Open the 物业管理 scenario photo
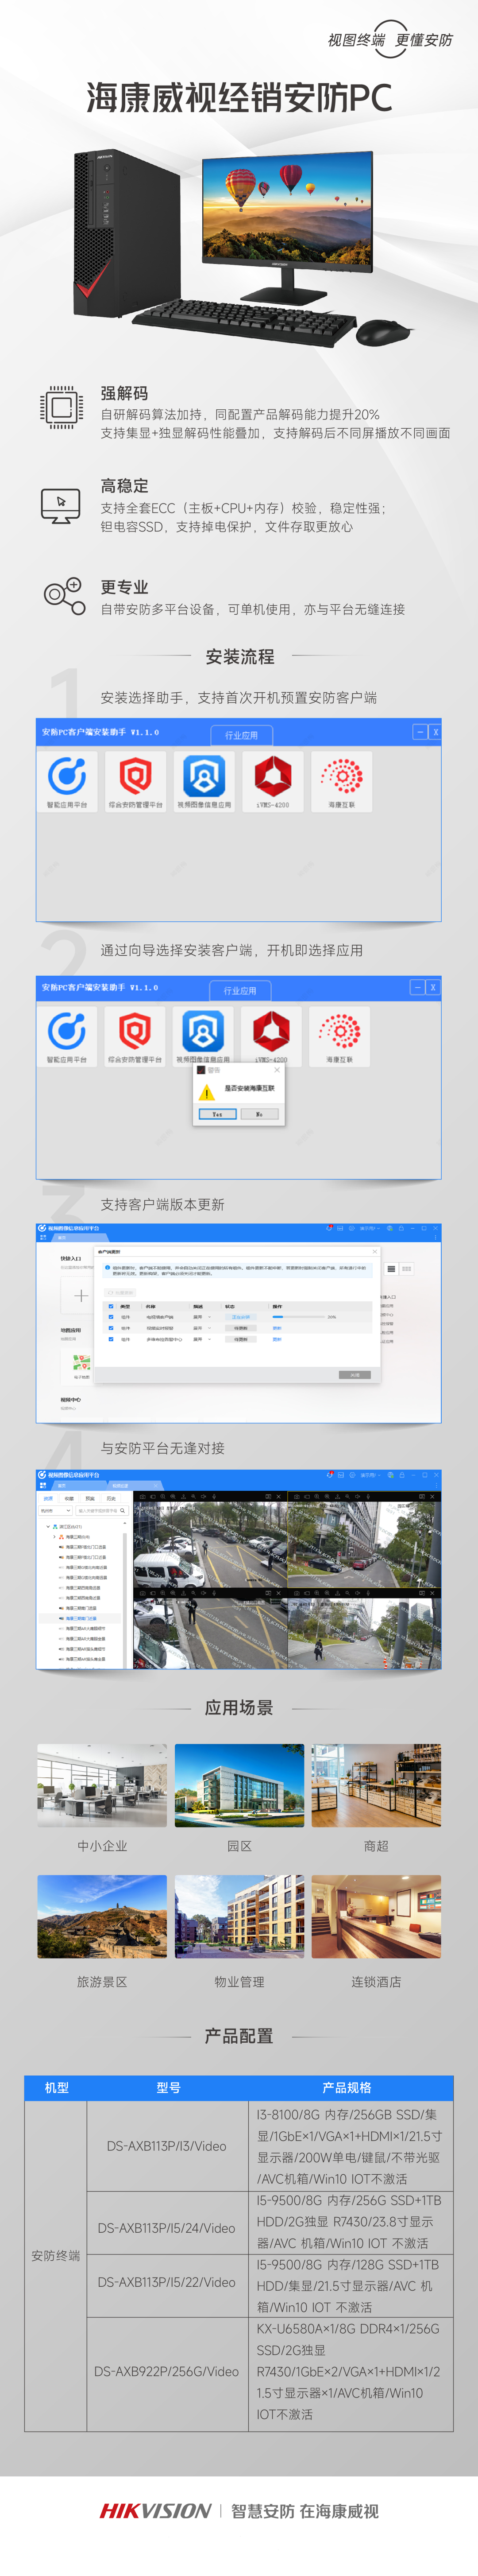Viewport: 478px width, 2576px height. click(239, 1917)
